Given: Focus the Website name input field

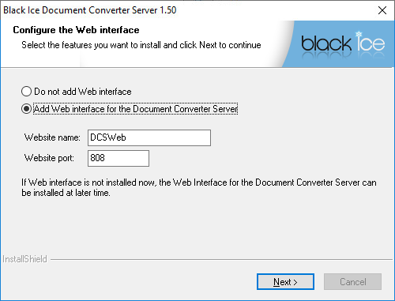Looking at the screenshot, I should [x=149, y=137].
